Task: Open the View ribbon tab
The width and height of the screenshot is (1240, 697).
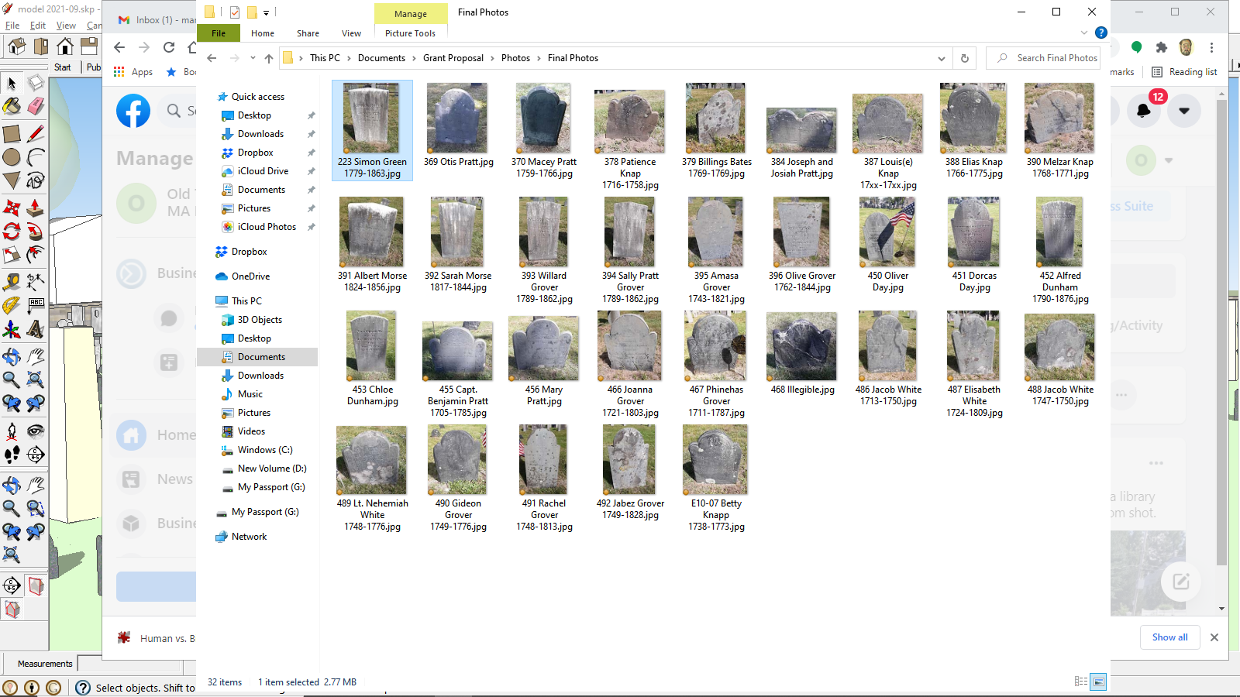Action: coord(351,33)
